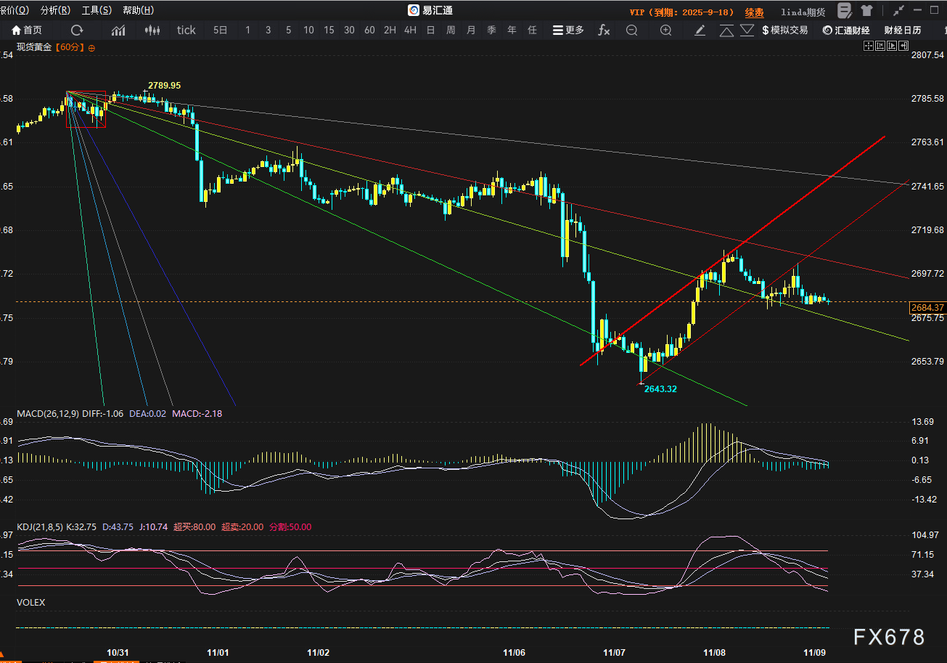Switch to the 4H timeframe
This screenshot has height=663, width=947.
(410, 30)
